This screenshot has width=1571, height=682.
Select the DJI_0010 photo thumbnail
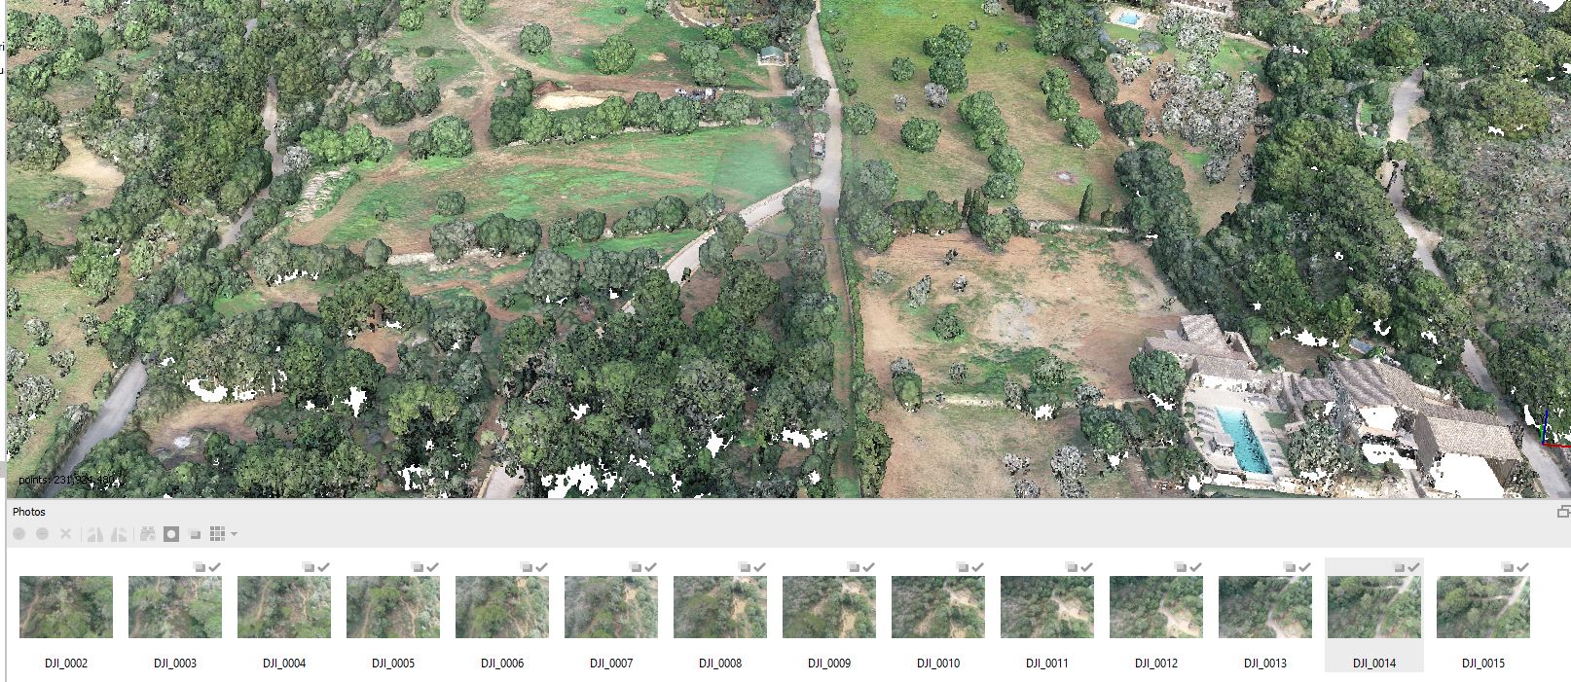(938, 607)
